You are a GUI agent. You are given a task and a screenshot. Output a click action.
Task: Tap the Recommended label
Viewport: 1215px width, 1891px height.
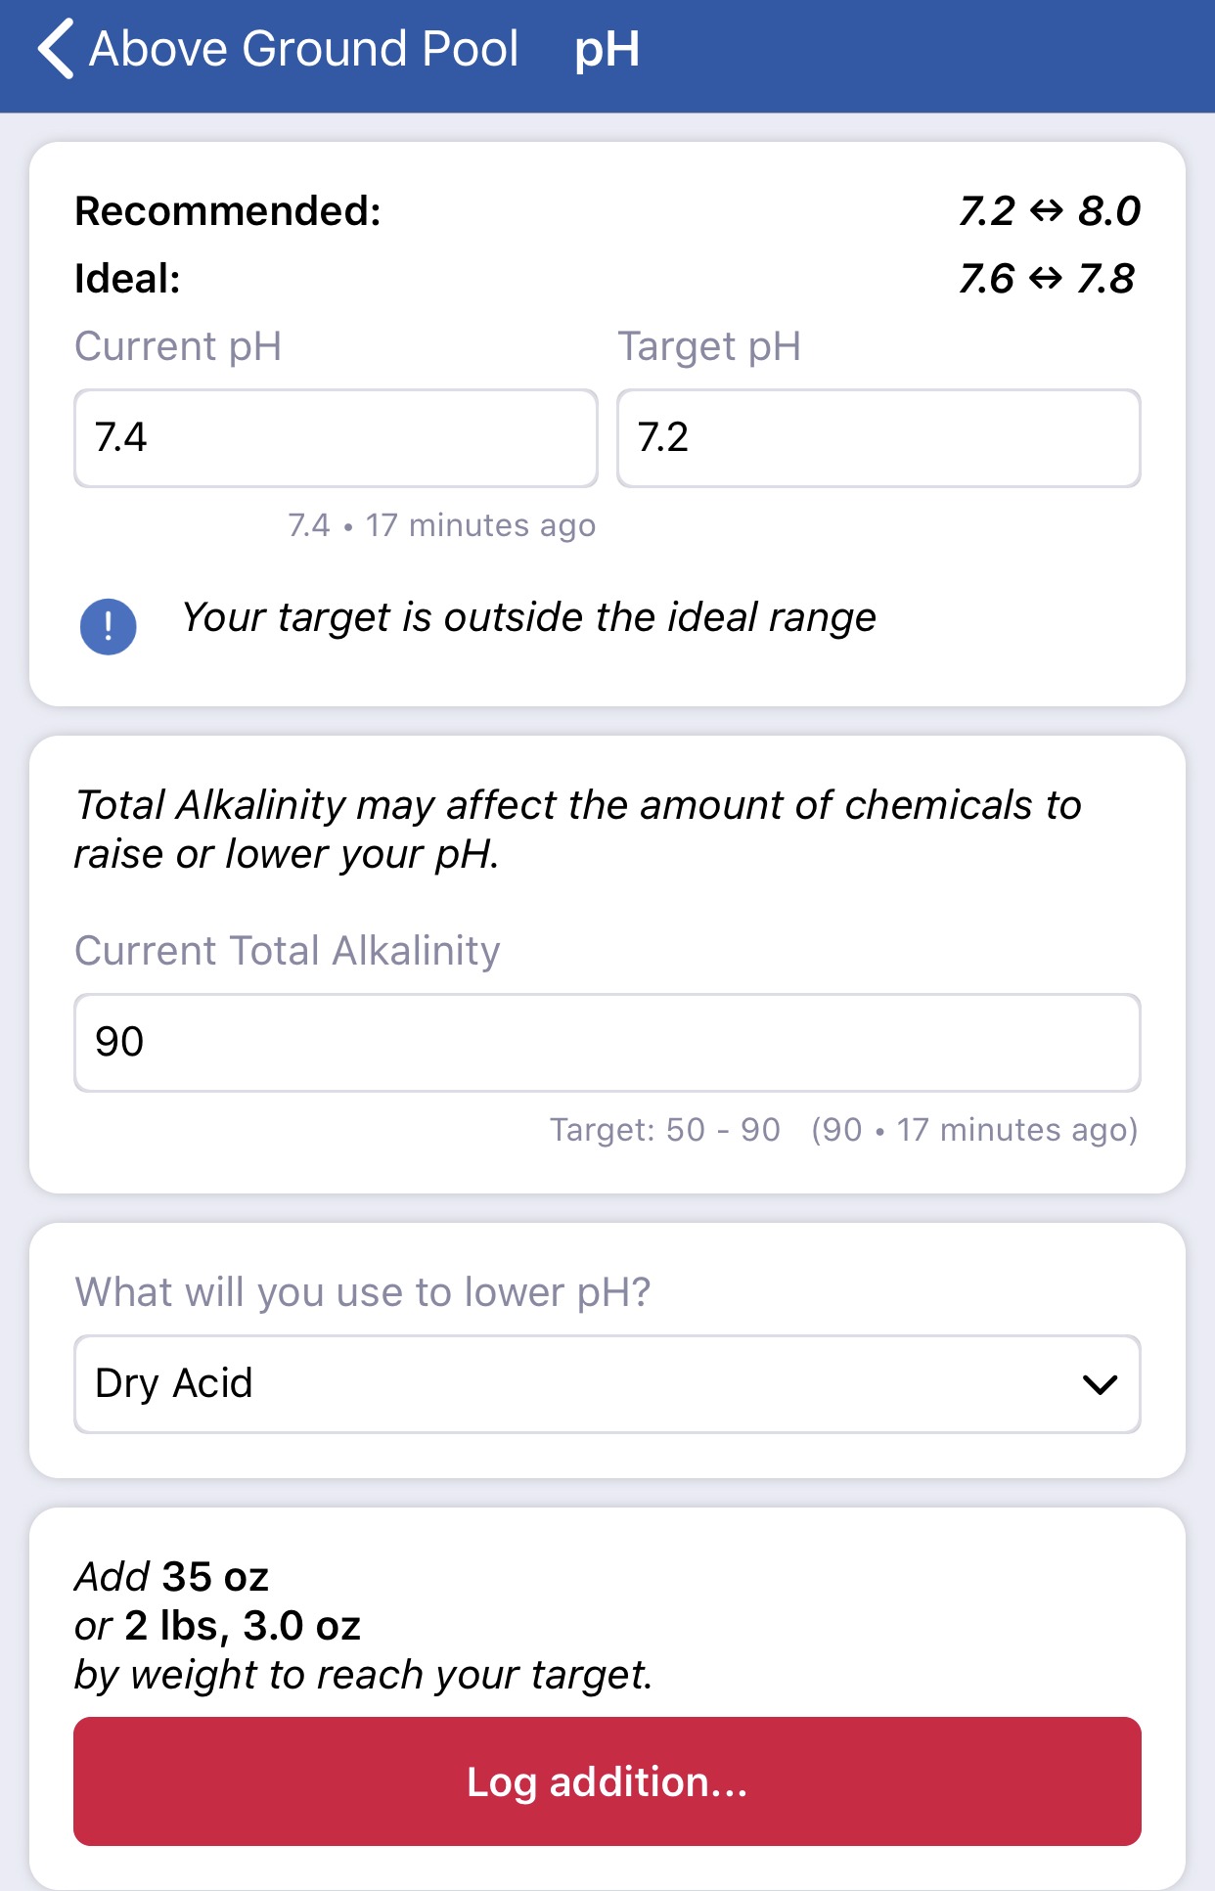[228, 211]
